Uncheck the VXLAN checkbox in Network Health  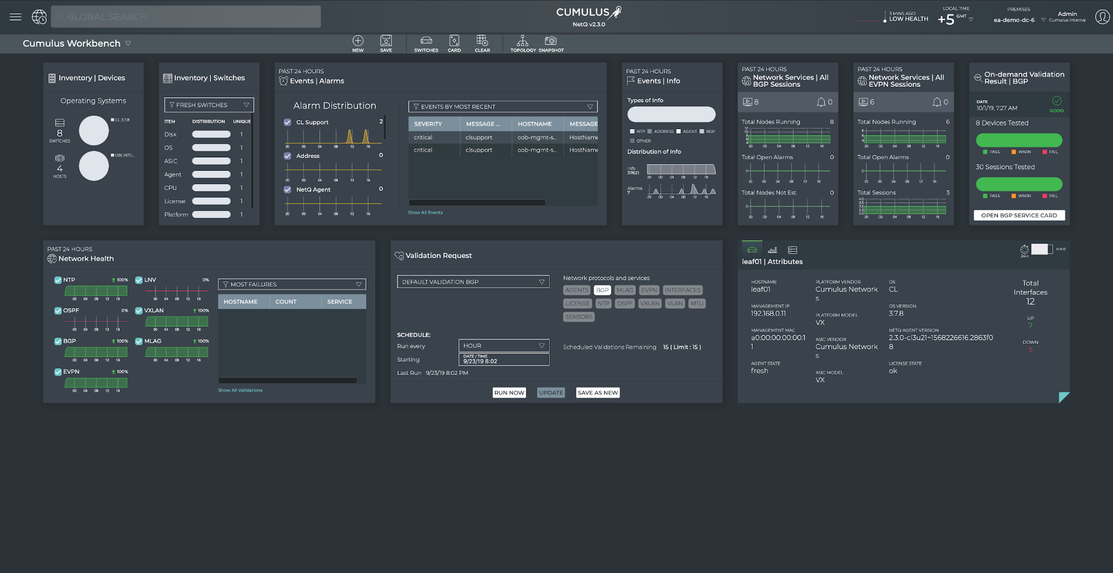click(139, 310)
